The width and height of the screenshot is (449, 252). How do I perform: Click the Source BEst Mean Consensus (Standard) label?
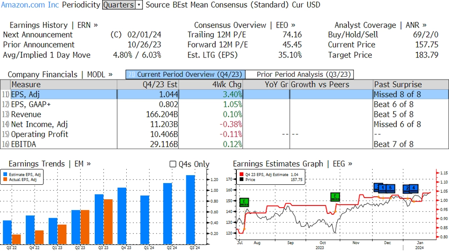click(x=217, y=5)
